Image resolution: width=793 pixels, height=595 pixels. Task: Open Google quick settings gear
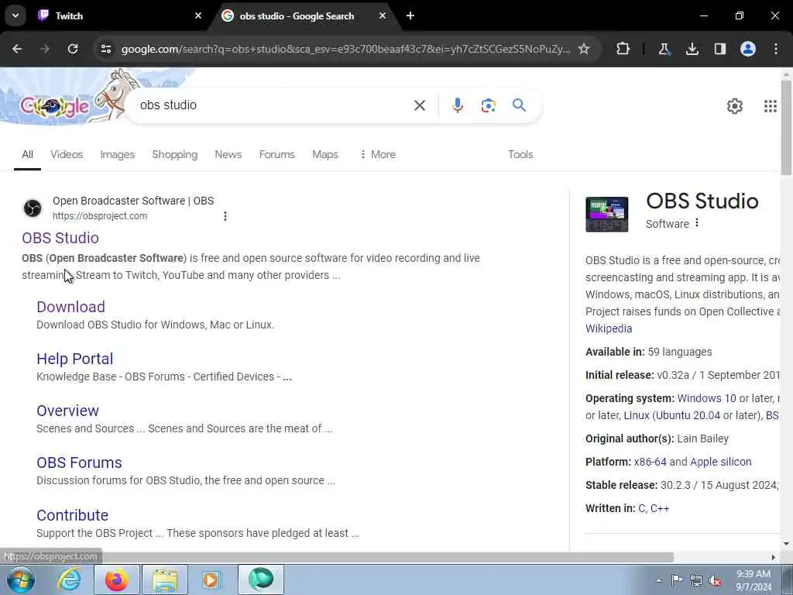point(734,106)
